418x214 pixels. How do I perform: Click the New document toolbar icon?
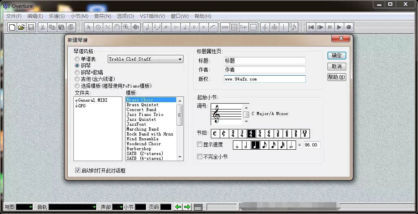[12, 27]
